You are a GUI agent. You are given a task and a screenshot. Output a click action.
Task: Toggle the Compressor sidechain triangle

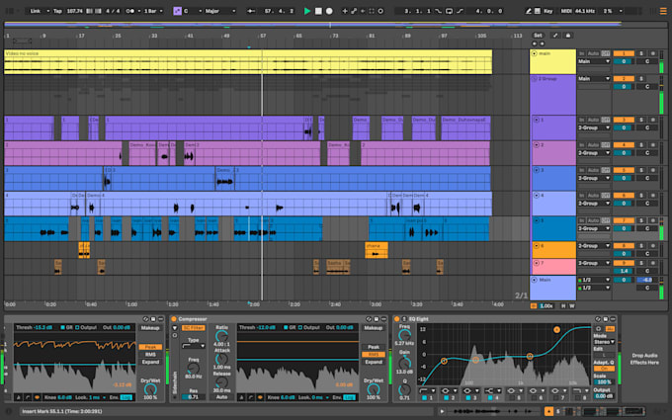click(175, 328)
